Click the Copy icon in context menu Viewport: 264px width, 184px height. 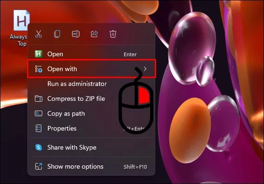click(x=57, y=34)
